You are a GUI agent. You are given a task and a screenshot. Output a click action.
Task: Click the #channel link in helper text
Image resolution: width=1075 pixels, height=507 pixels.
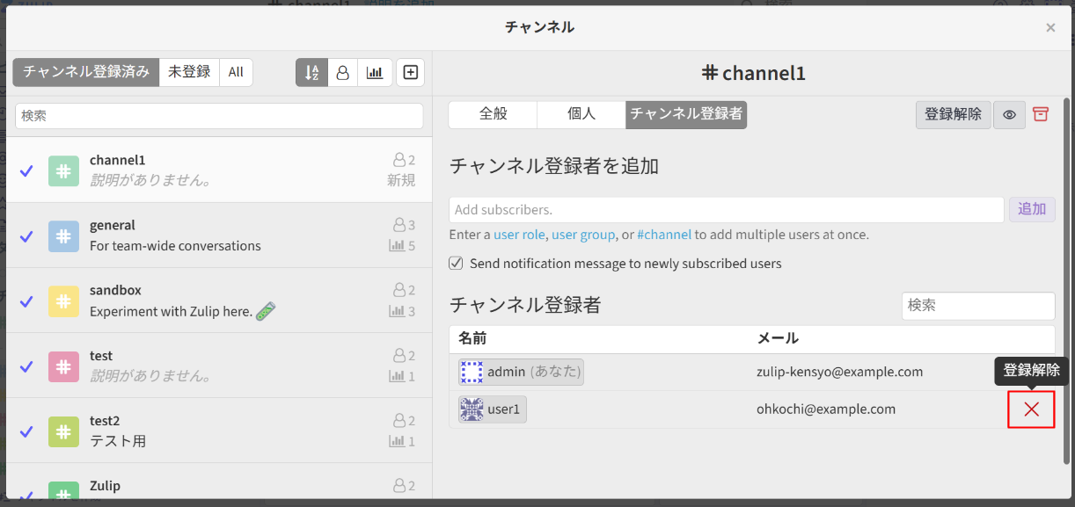pos(664,235)
